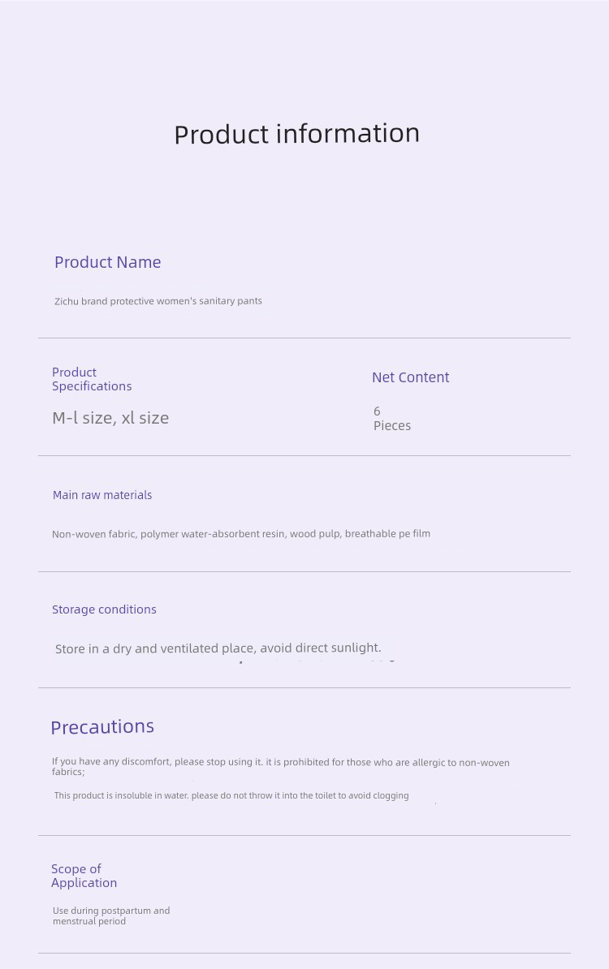Select the Net Content heading
The height and width of the screenshot is (969, 609).
[x=411, y=377]
